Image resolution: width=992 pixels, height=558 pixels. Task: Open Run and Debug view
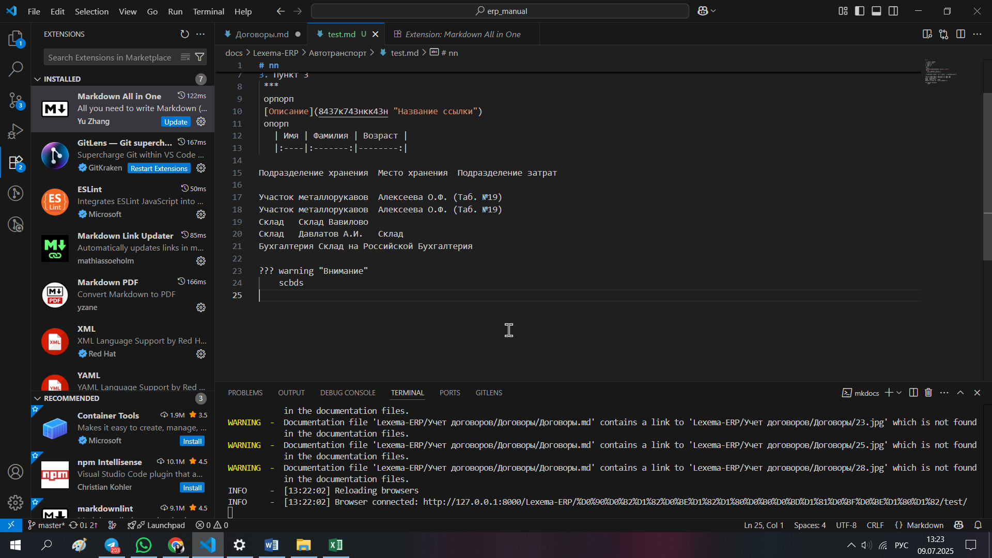pos(16,131)
